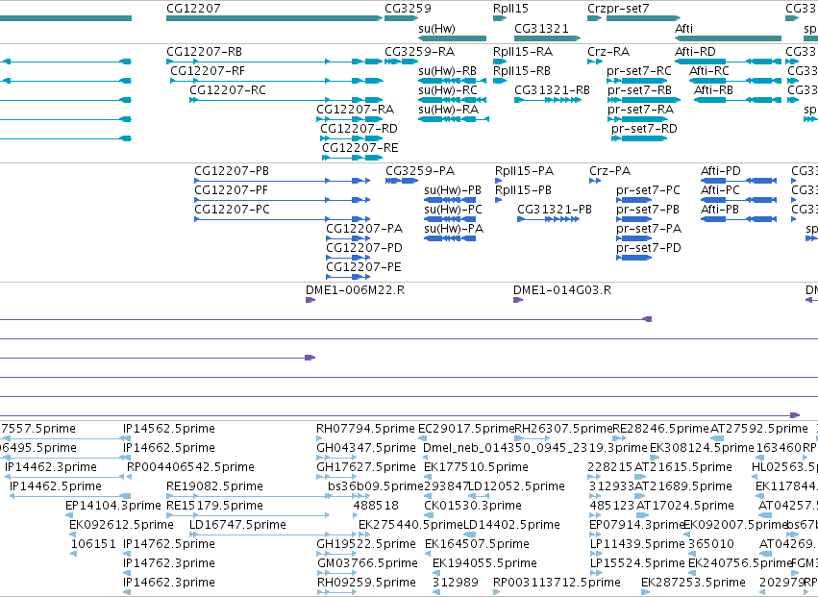Click EST label IP14562.5prime

pos(169,429)
